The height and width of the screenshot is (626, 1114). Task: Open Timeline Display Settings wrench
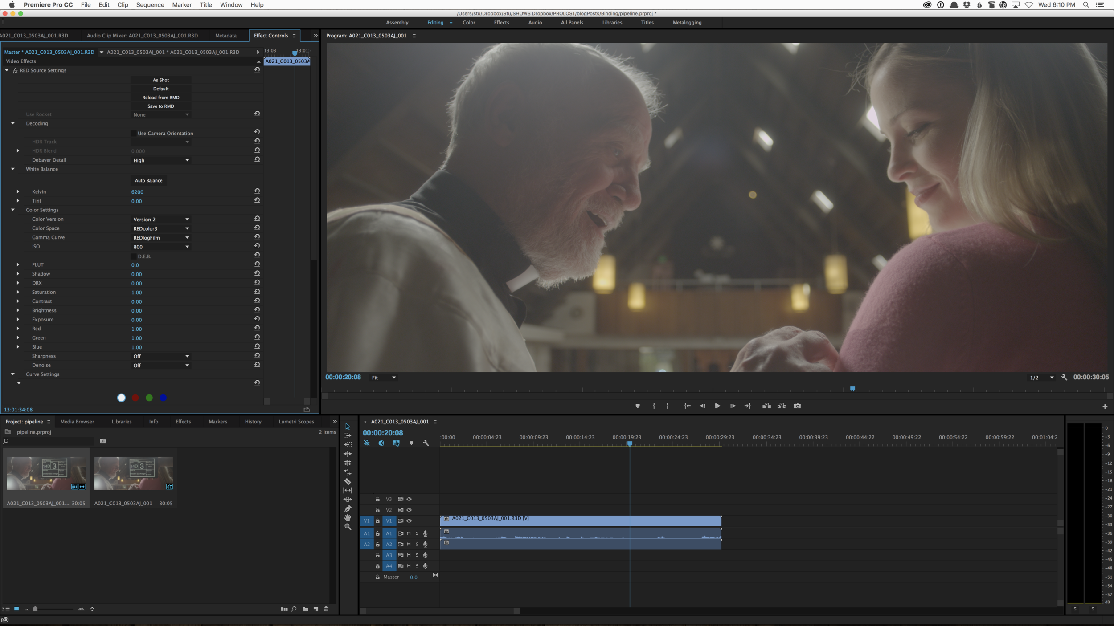pyautogui.click(x=426, y=443)
